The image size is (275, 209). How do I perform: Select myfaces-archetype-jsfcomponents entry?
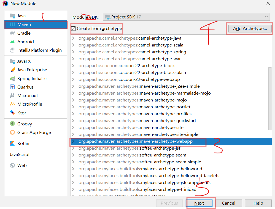tap(144, 183)
